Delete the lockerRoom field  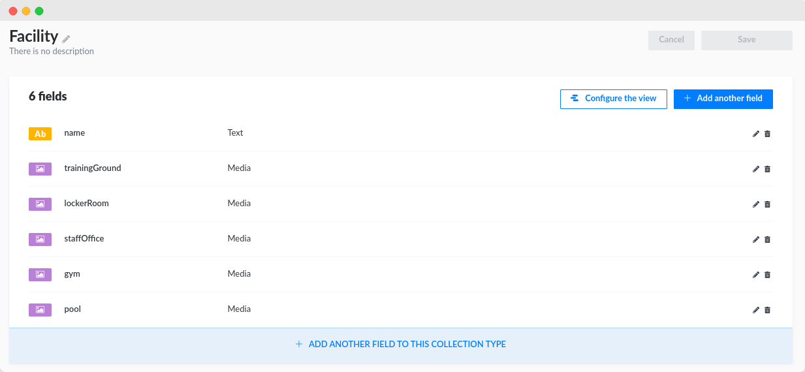(x=767, y=204)
